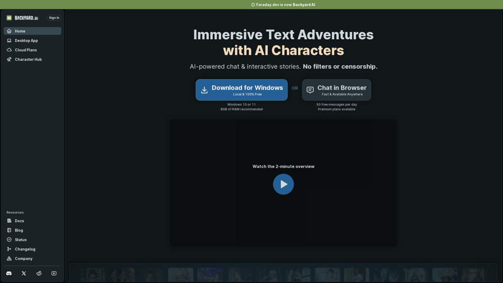Click 'Premium plans available' text

click(x=336, y=110)
